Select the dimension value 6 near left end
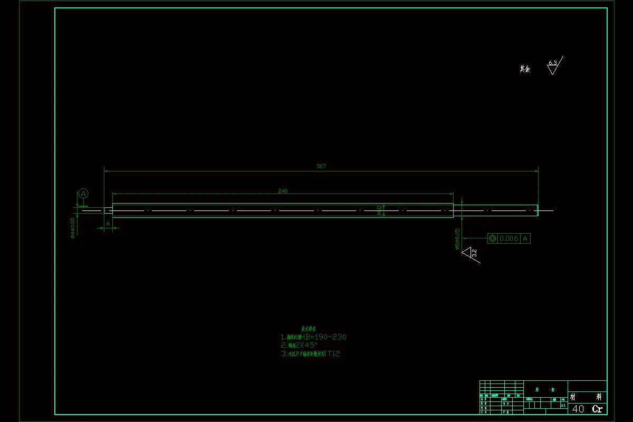The width and height of the screenshot is (633, 422). coord(108,224)
